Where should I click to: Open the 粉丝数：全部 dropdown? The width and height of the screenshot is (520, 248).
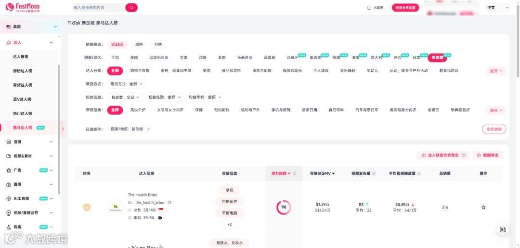pos(125,97)
